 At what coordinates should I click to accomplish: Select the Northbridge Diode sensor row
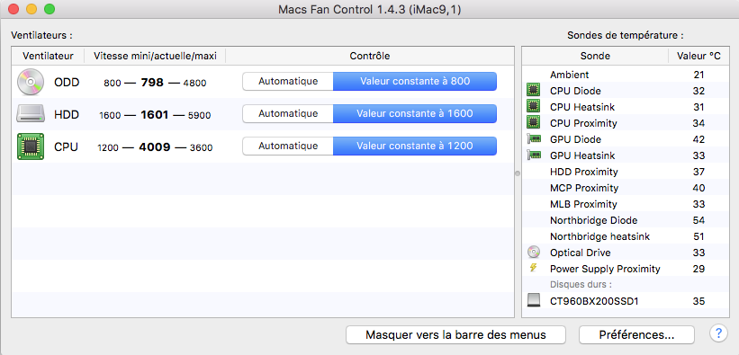click(626, 220)
